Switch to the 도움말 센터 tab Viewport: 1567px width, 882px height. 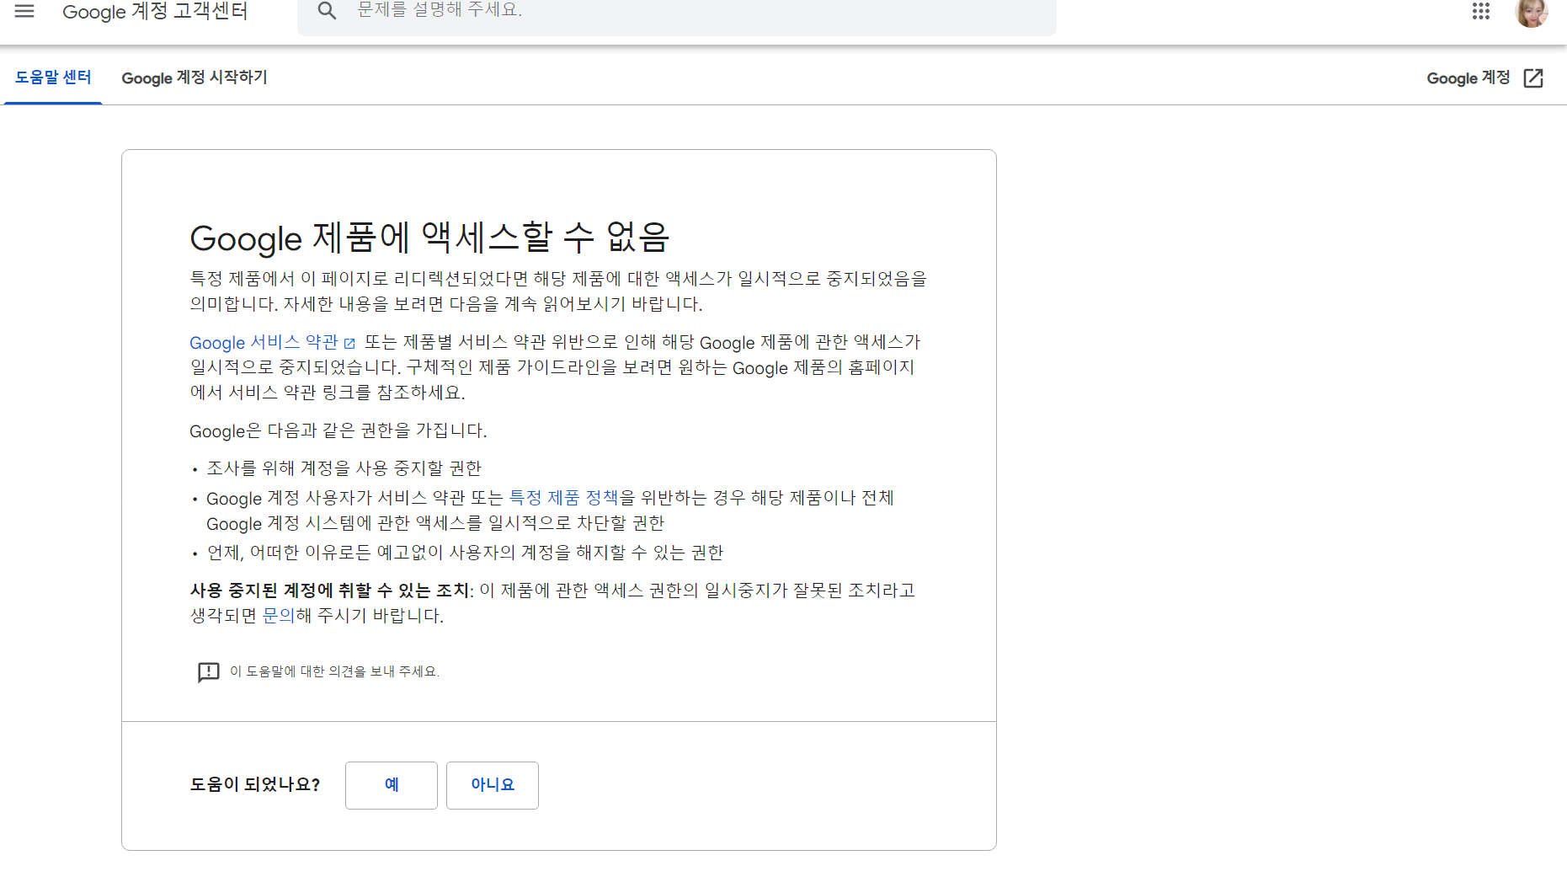(x=53, y=78)
